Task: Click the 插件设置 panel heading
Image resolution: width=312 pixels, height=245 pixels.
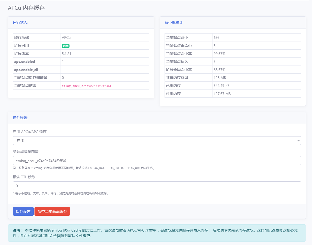Action: [x=20, y=118]
